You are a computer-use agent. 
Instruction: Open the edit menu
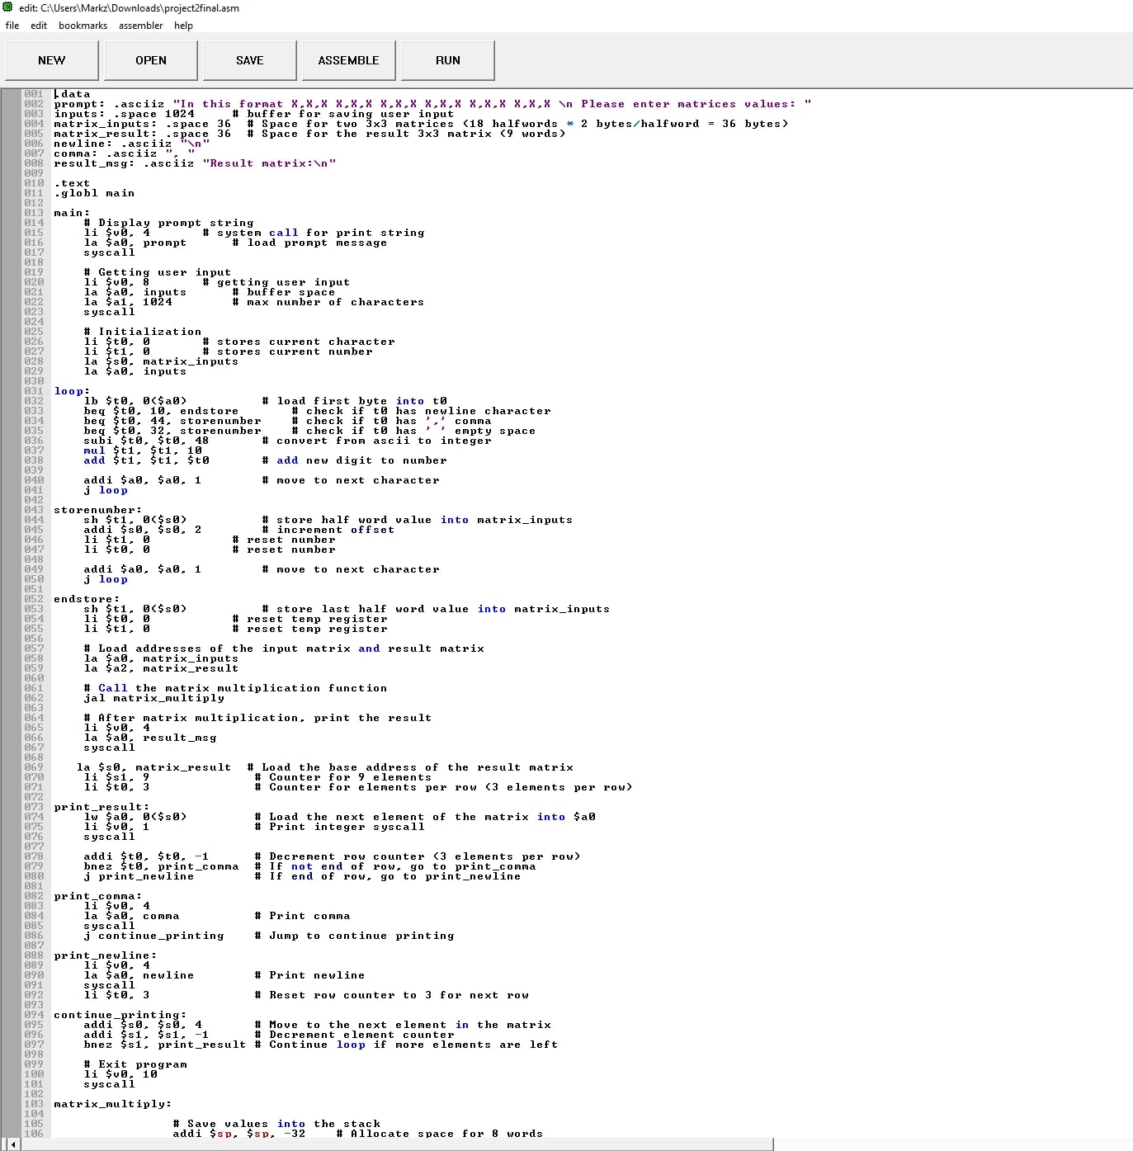click(38, 26)
